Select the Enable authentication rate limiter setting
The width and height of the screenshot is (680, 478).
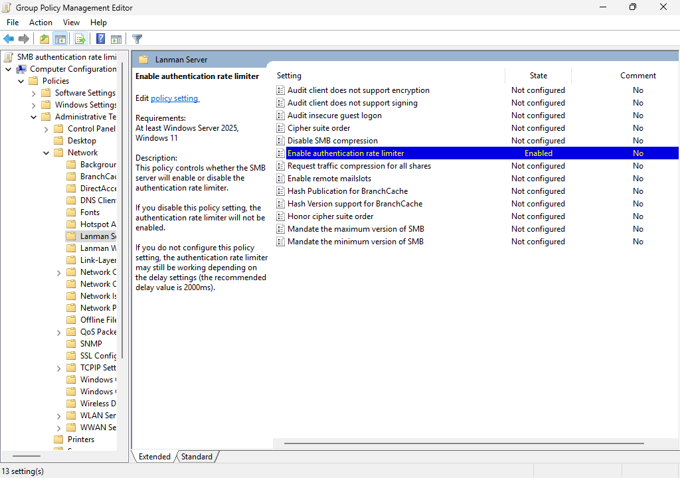coord(345,153)
